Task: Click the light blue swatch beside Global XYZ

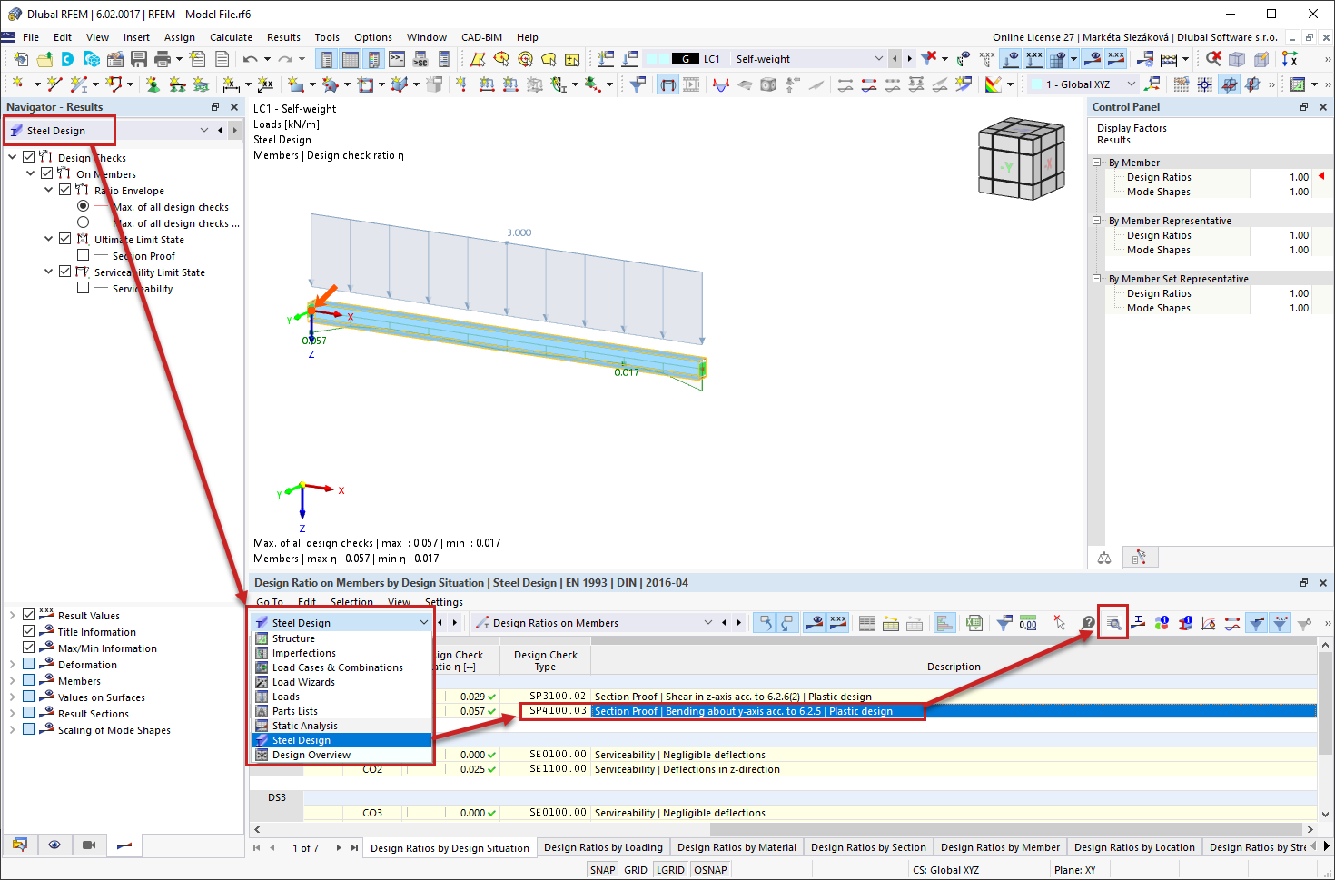Action: coord(1035,84)
